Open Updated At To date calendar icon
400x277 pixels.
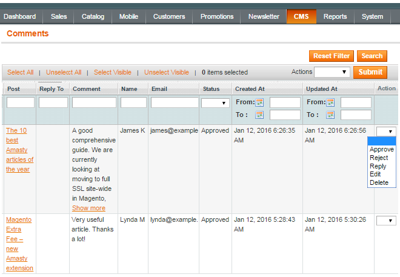tap(330, 115)
